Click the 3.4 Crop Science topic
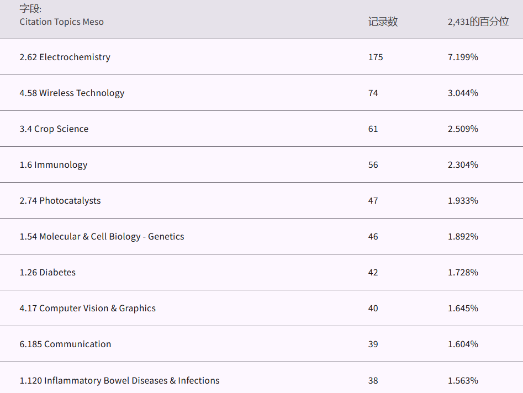The height and width of the screenshot is (393, 523). pyautogui.click(x=54, y=129)
